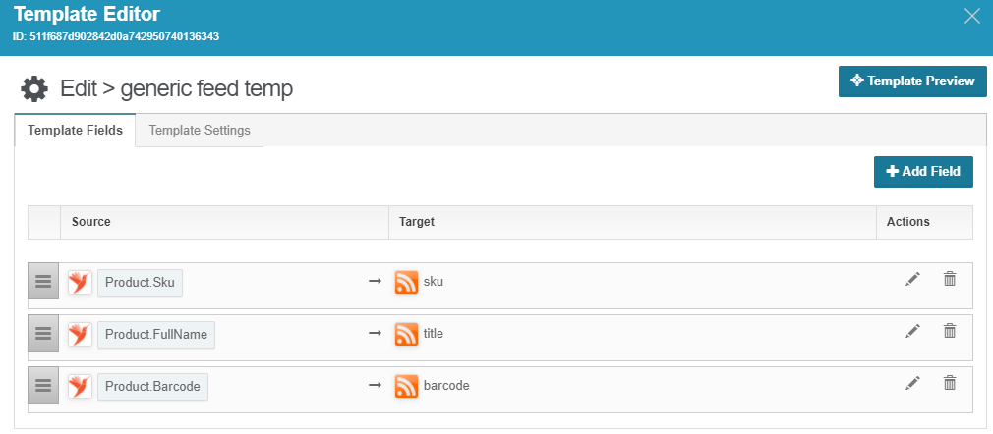Click the hummingbird source icon next to Product.Barcode
The image size is (993, 434).
point(80,387)
